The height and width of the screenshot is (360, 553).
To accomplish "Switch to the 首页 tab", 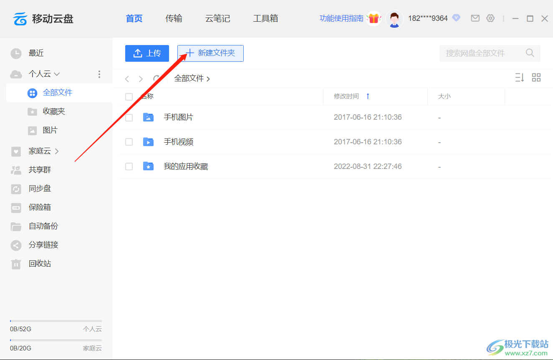I will 134,18.
